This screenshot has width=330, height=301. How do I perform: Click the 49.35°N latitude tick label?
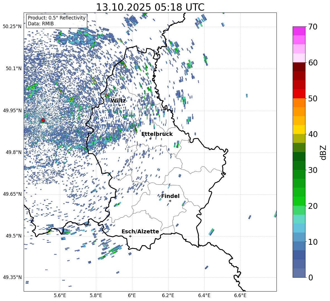(12, 277)
